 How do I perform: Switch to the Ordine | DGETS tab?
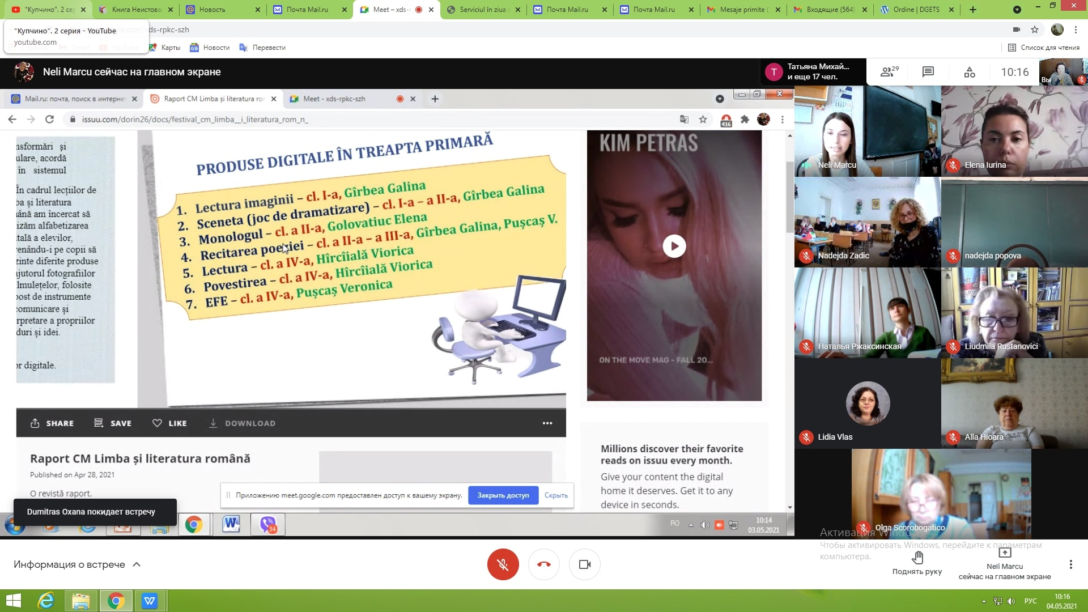(x=915, y=10)
